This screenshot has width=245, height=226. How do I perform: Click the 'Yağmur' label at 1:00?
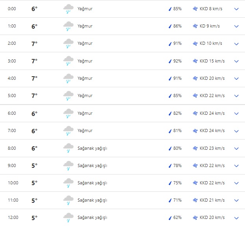(85, 26)
